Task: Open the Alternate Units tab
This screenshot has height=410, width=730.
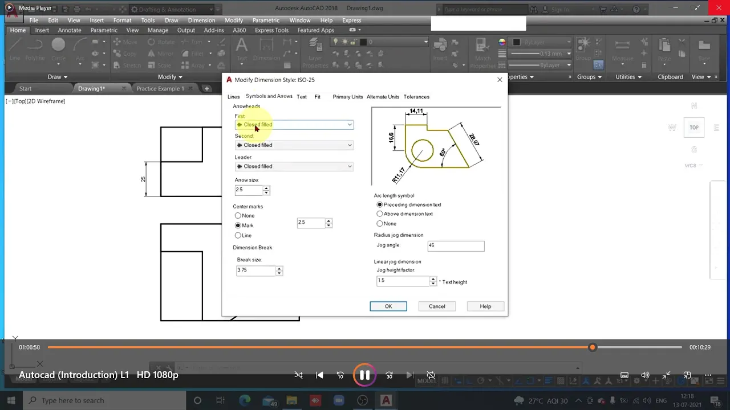Action: [x=383, y=97]
